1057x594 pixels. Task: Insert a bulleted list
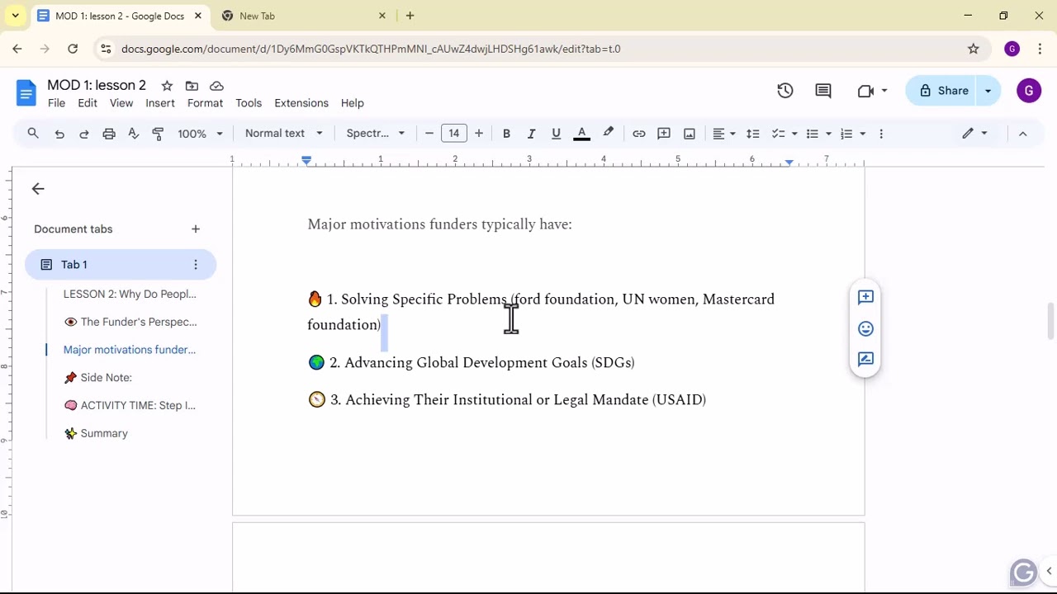813,134
